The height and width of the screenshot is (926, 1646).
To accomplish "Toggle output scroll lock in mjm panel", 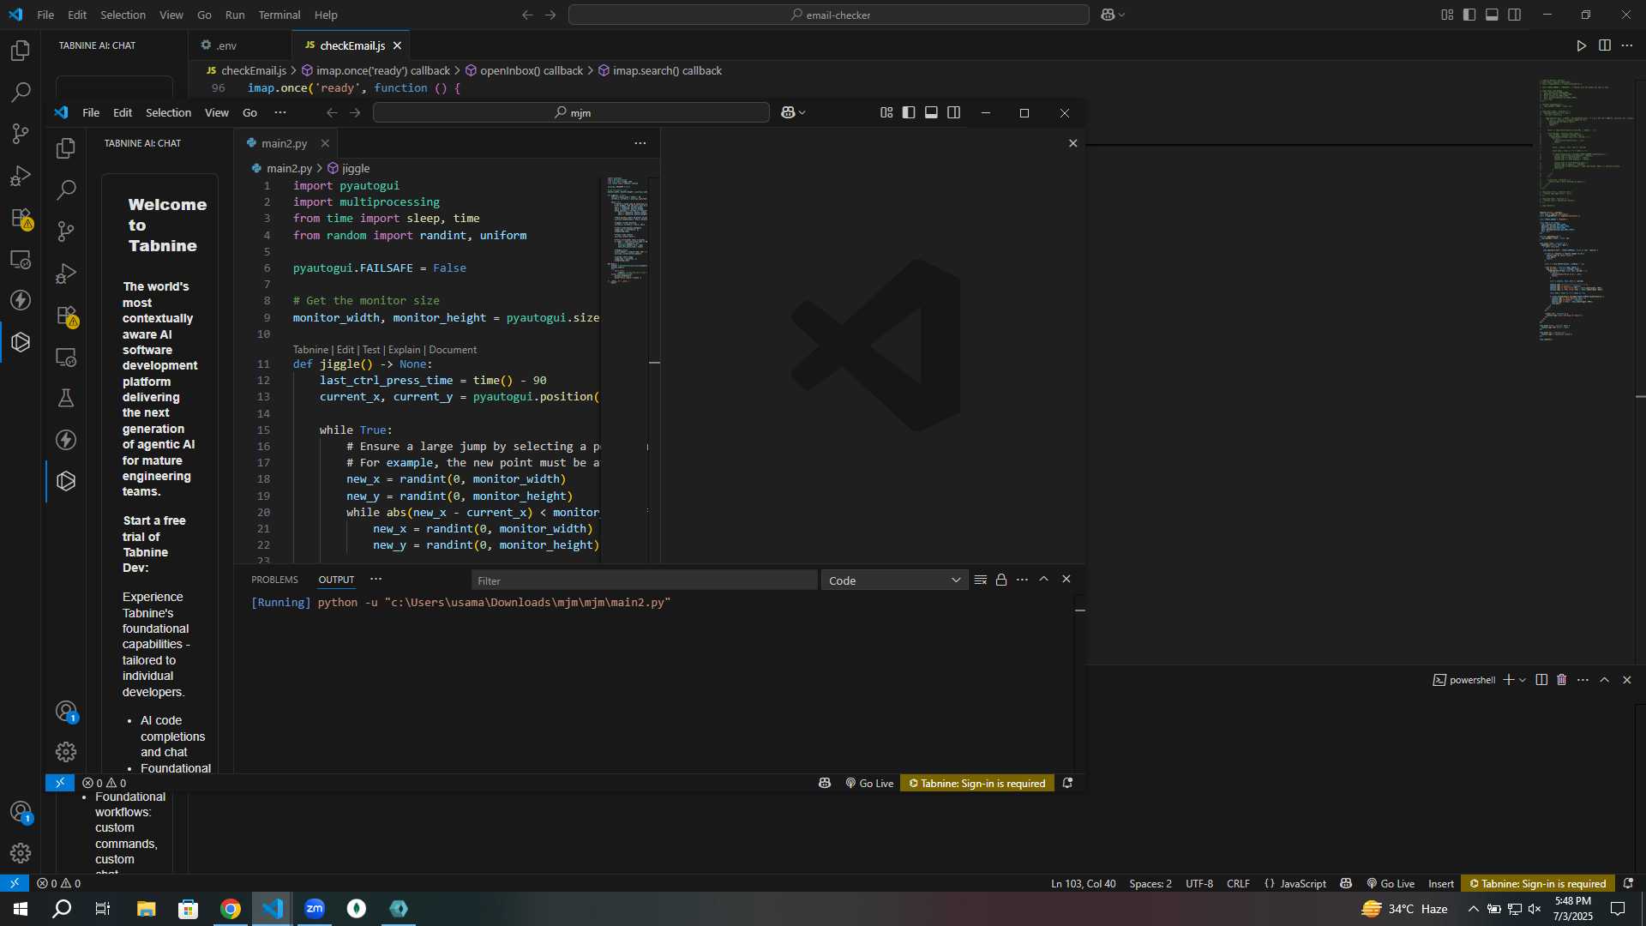I will click(x=1001, y=580).
